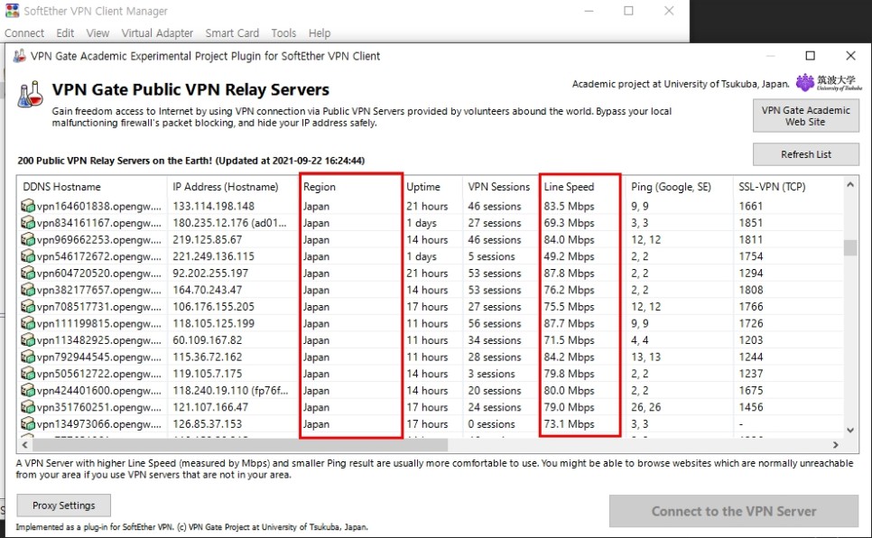Click VPN Gate Academic Web Site button
The height and width of the screenshot is (538, 872).
click(x=806, y=116)
